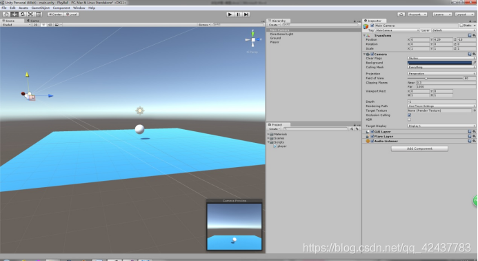This screenshot has height=261, width=478.
Task: Select the Directional Light sun gizmo in scene
Action: [x=140, y=110]
